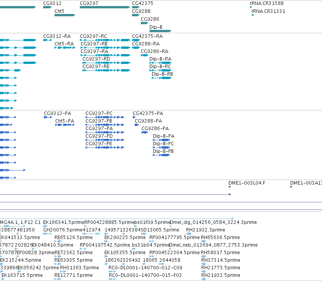The height and width of the screenshot is (281, 322).
Task: Select the CG9297-PA protein label
Action: tap(99, 129)
